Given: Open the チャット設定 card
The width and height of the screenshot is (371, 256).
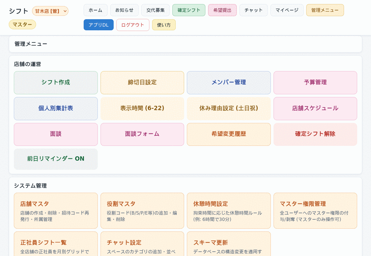Looking at the screenshot, I should coord(142,244).
